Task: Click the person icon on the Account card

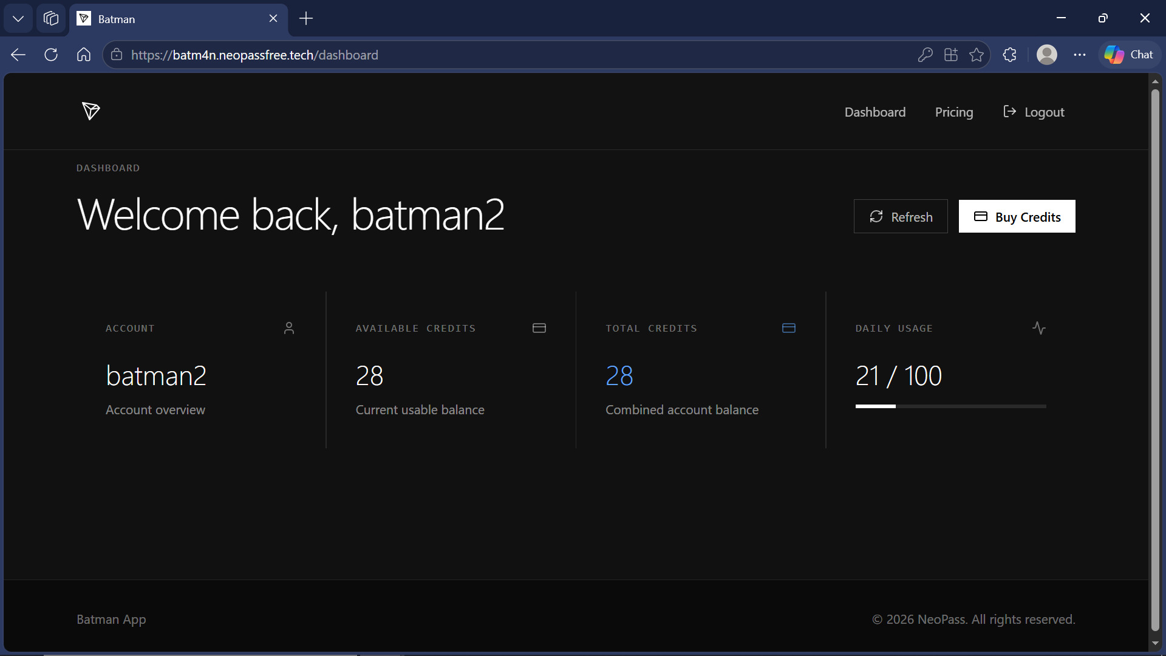Action: pyautogui.click(x=290, y=328)
